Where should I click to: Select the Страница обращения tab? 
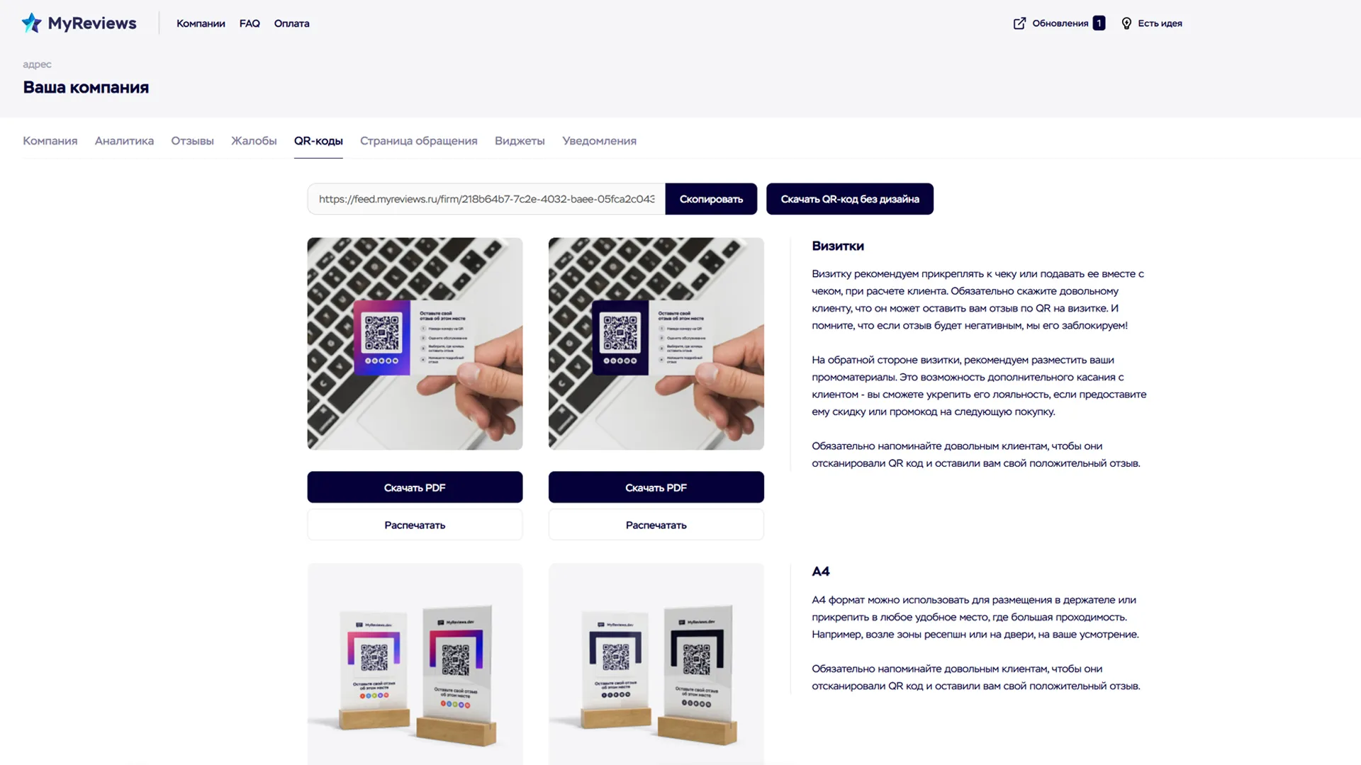point(418,141)
